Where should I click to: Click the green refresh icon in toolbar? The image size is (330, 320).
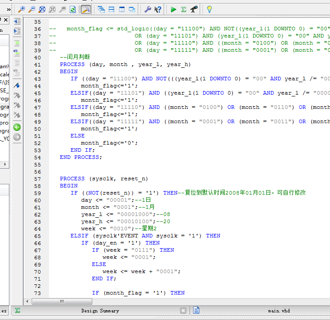(72, 9)
